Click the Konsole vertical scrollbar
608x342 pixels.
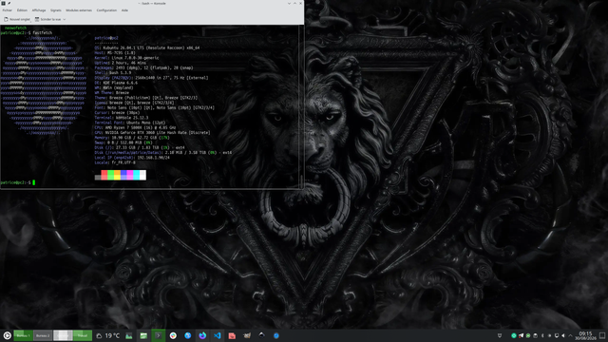tap(302, 106)
